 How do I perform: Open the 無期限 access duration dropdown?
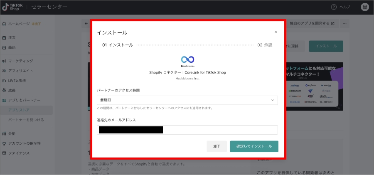tap(187, 100)
